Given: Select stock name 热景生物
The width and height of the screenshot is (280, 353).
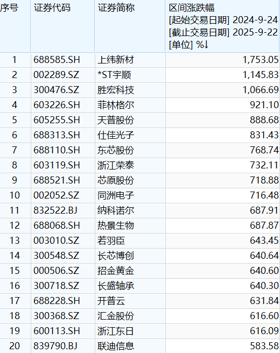Looking at the screenshot, I should click(x=116, y=225).
